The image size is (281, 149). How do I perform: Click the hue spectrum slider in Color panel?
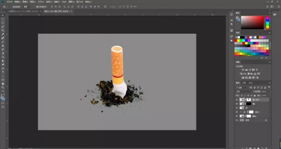pyautogui.click(x=267, y=23)
